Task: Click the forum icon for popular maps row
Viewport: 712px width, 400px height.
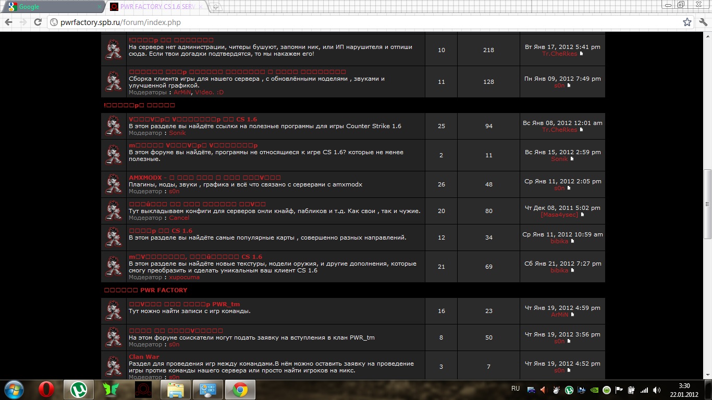Action: point(114,238)
